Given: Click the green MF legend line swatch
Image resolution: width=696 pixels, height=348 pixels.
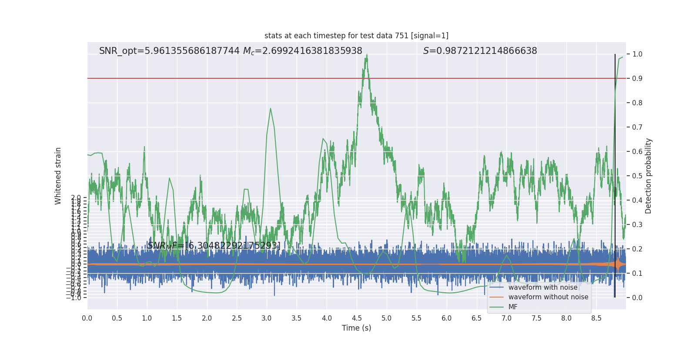Looking at the screenshot, I should pos(496,307).
